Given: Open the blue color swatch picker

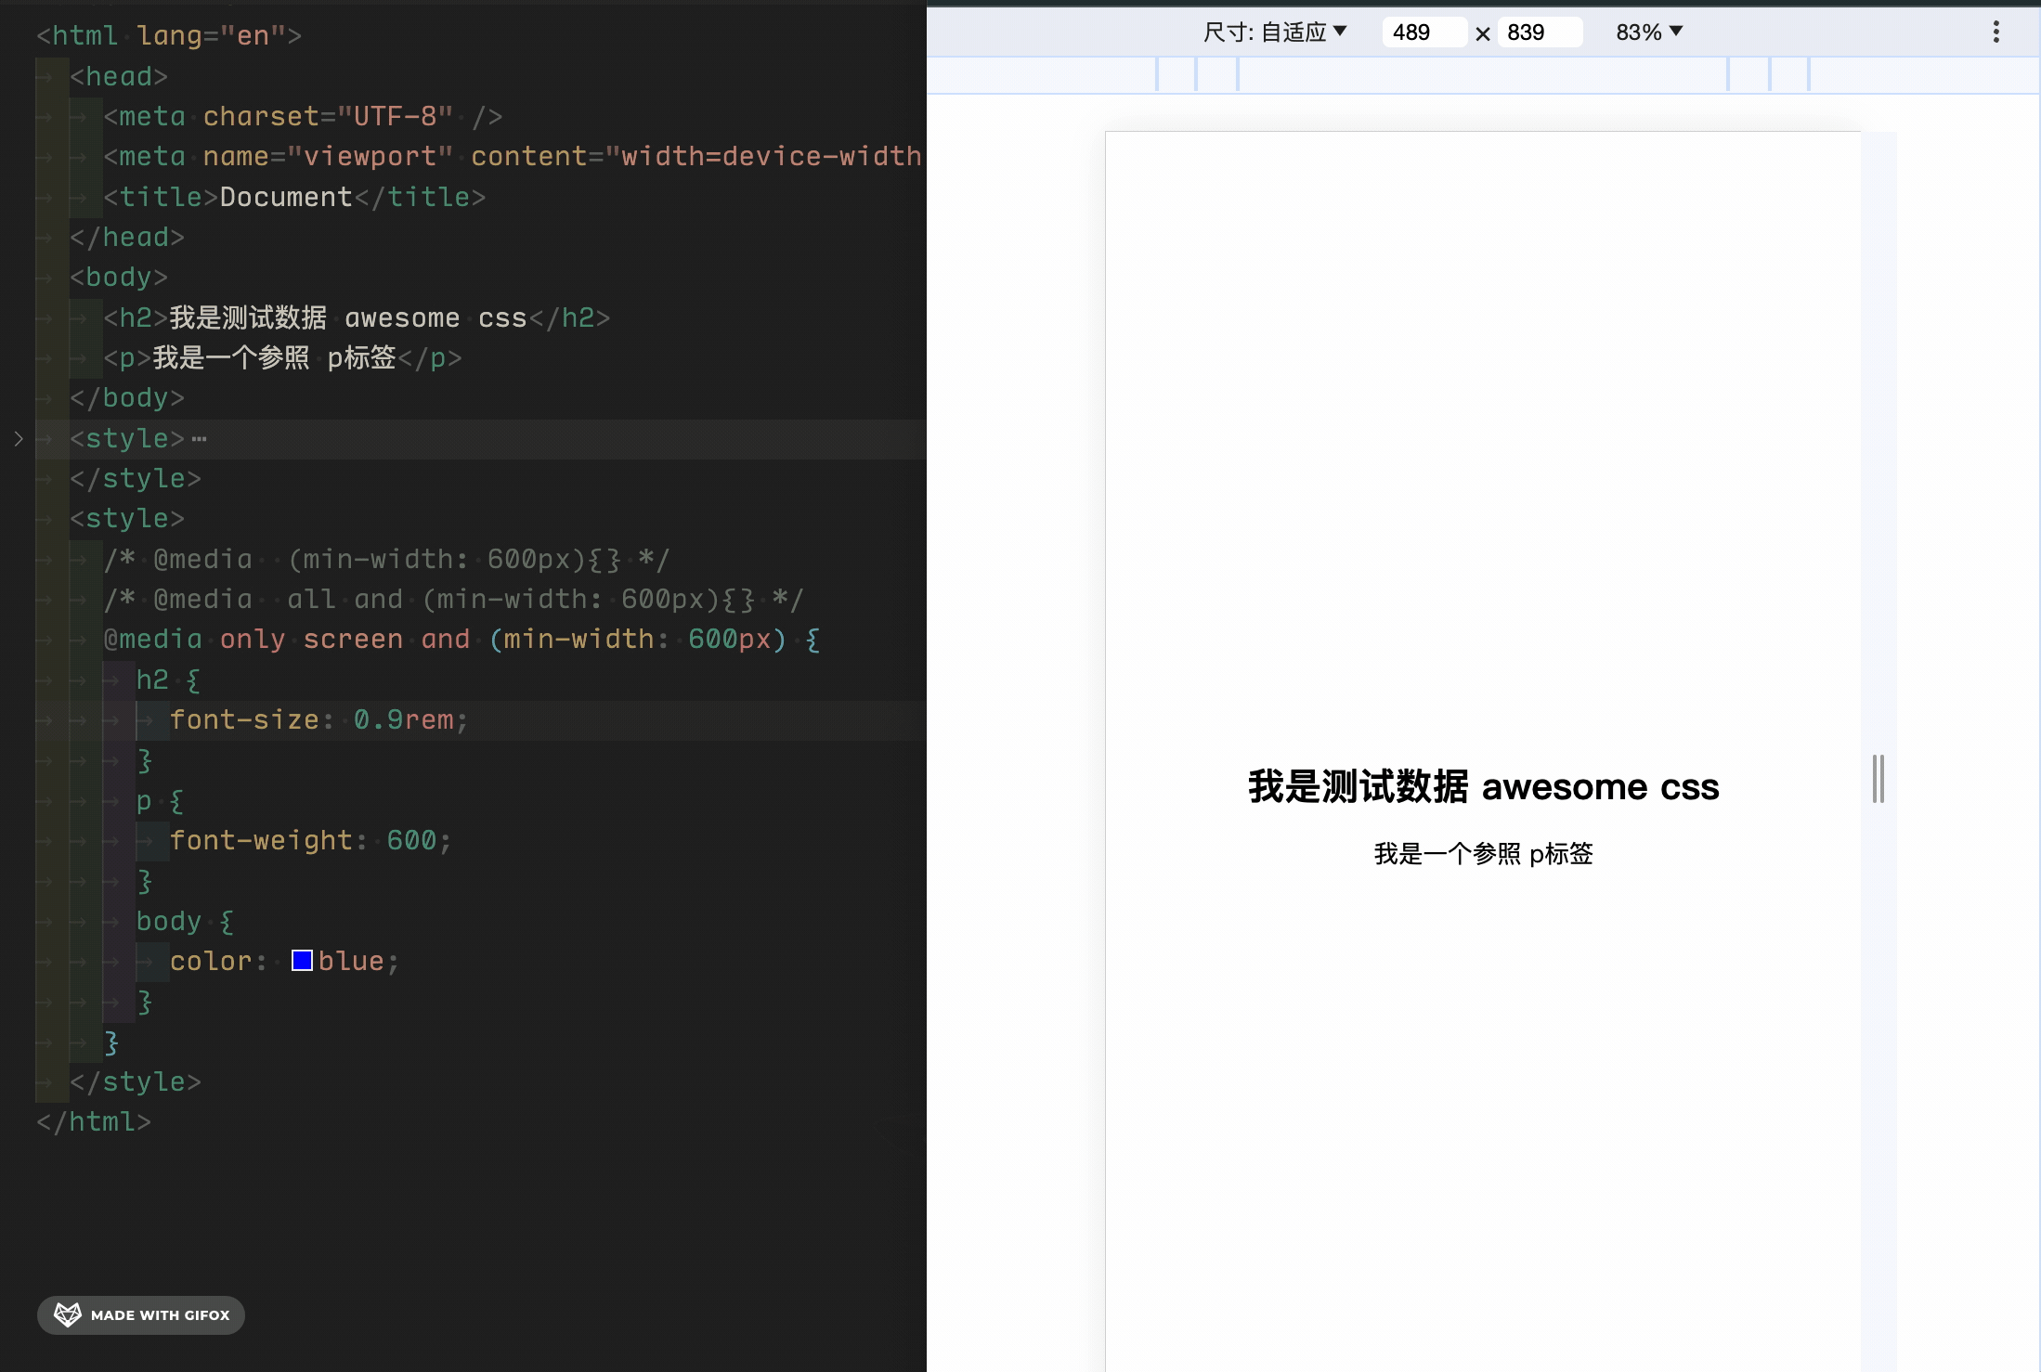Looking at the screenshot, I should coord(302,961).
